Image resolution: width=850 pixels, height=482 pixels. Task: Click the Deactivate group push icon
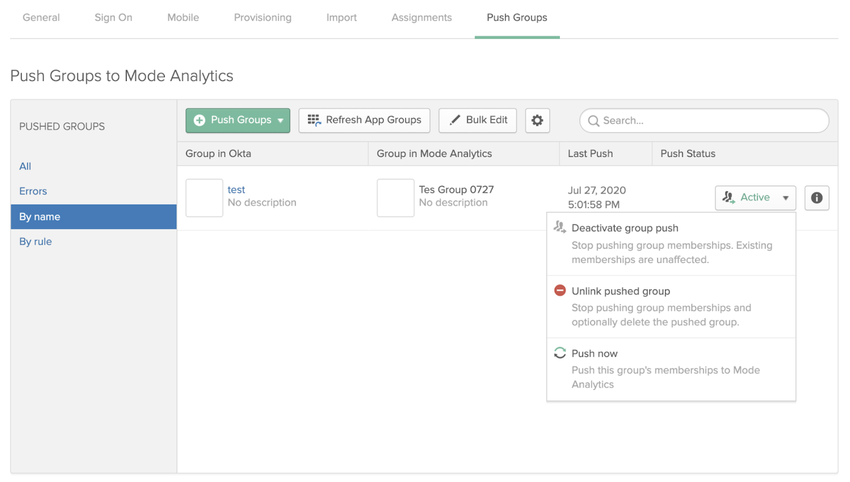560,227
